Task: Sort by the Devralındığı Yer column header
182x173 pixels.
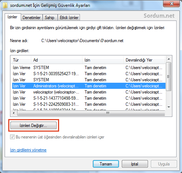Action: [144, 60]
